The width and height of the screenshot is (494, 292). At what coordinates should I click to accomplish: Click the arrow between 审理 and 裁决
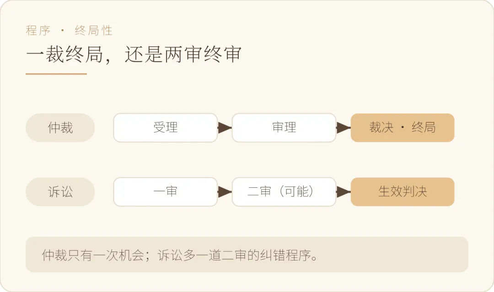(344, 128)
